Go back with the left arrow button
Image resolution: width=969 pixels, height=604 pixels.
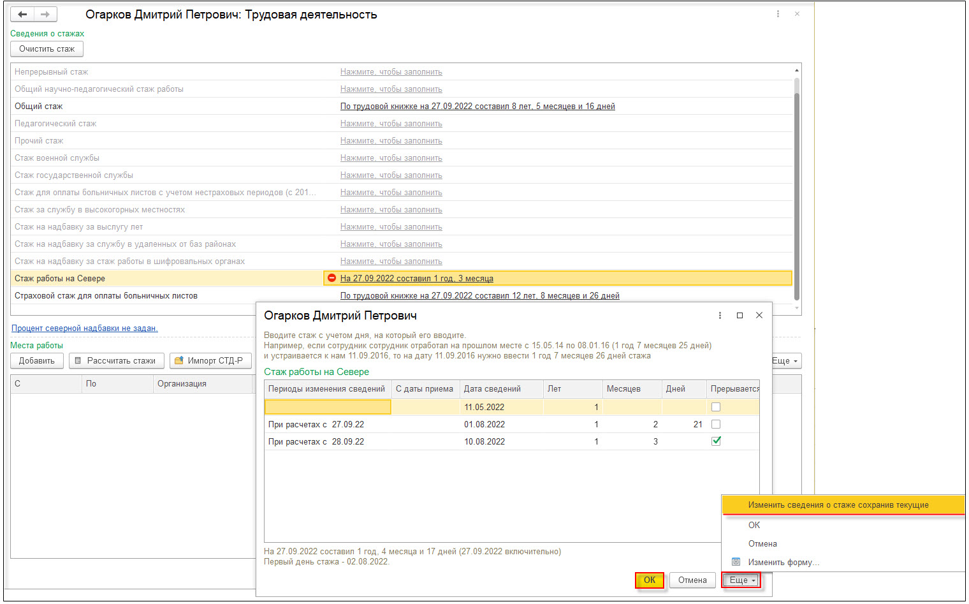coord(22,14)
